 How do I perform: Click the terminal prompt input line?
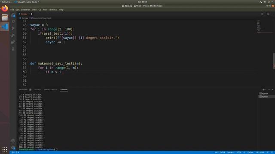56,149
